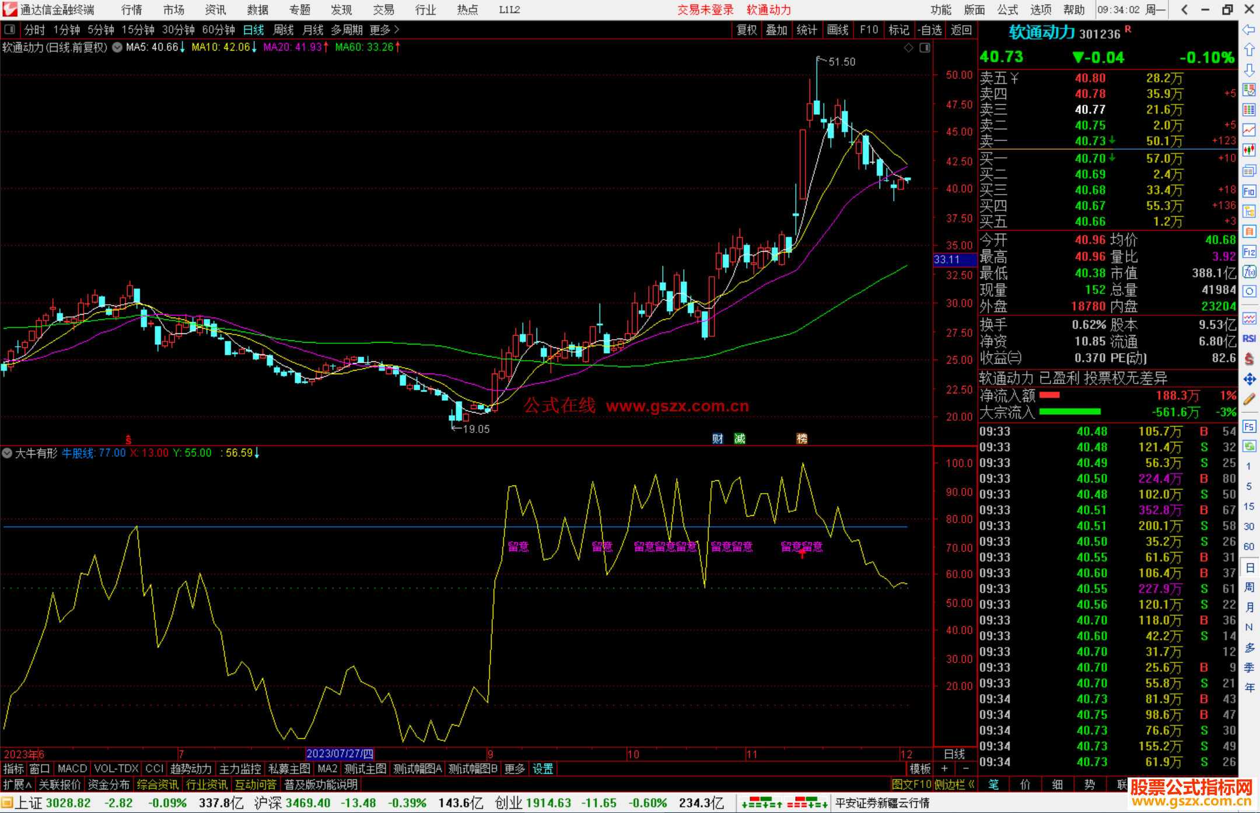Switch to the 周线 period tab
Viewport: 1260px width, 813px height.
[283, 30]
